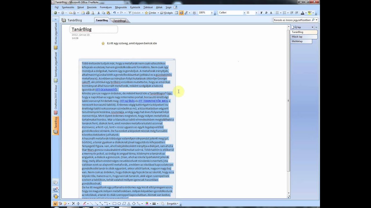Expand the notebook navigation bar chevron

click(55, 20)
